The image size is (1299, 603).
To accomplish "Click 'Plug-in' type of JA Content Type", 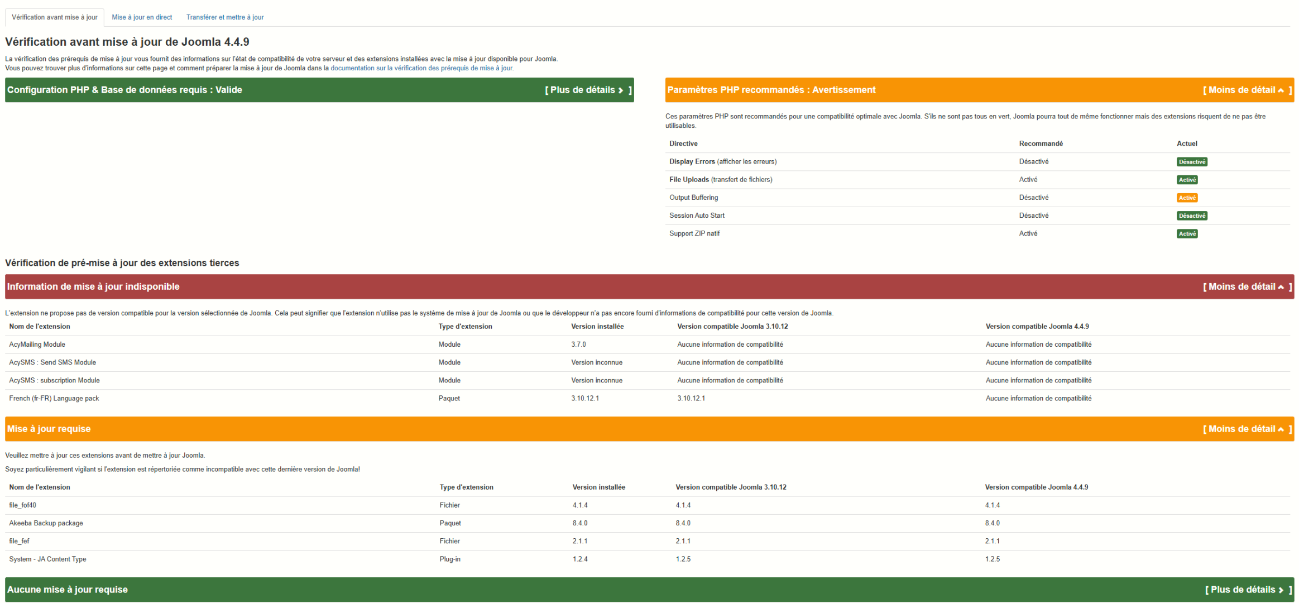I will (450, 559).
